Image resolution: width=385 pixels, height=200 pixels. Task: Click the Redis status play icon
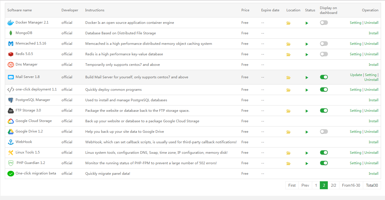pyautogui.click(x=307, y=54)
